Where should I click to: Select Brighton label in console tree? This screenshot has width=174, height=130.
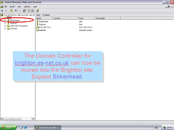(14, 23)
